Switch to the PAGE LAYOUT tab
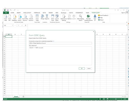The width and height of the screenshot is (129, 101). (x=27, y=13)
